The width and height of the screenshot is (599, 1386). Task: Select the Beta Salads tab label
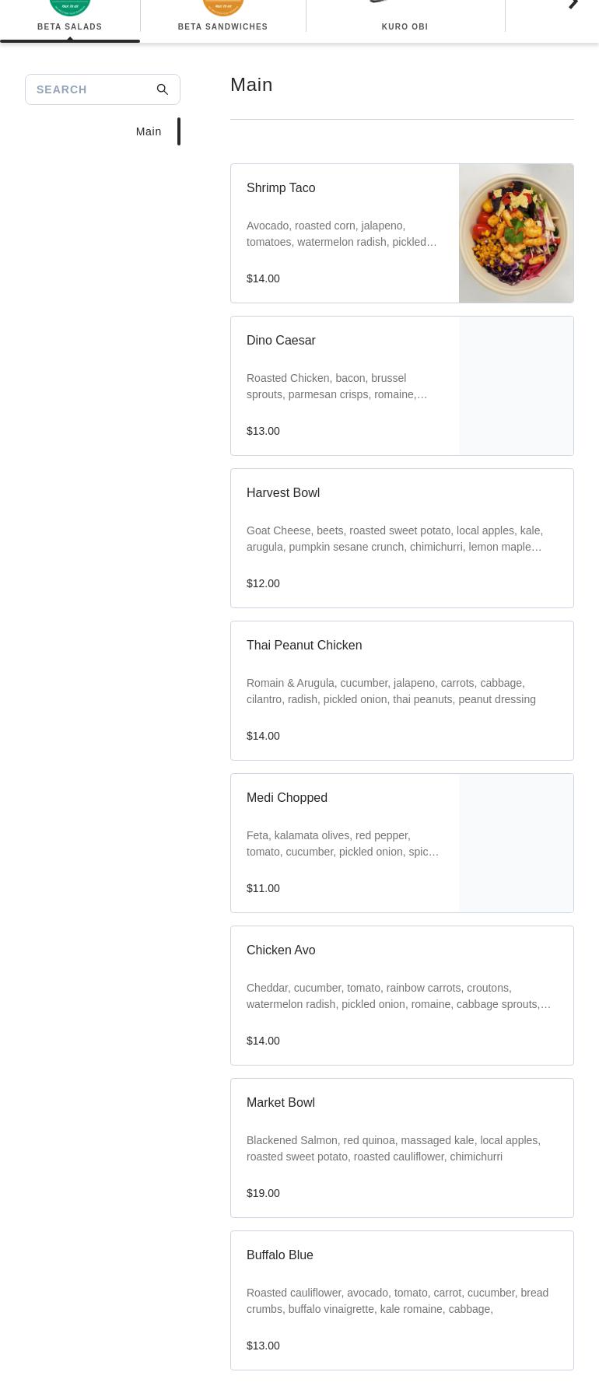[70, 26]
